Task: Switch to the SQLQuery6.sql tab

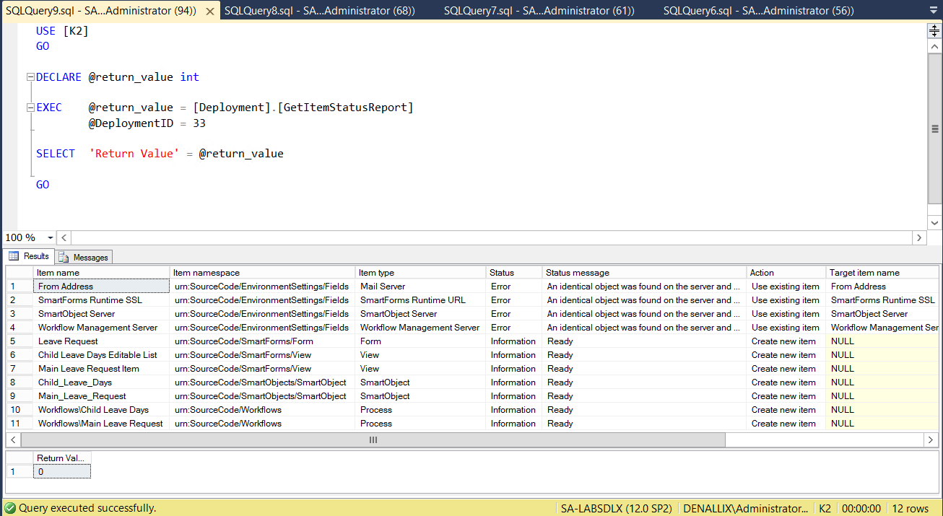Action: tap(758, 11)
